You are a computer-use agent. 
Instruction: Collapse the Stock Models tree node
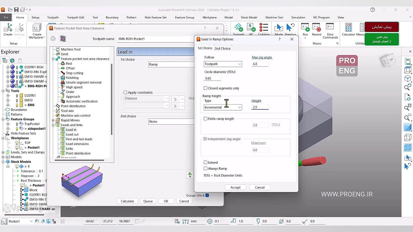[3, 162]
